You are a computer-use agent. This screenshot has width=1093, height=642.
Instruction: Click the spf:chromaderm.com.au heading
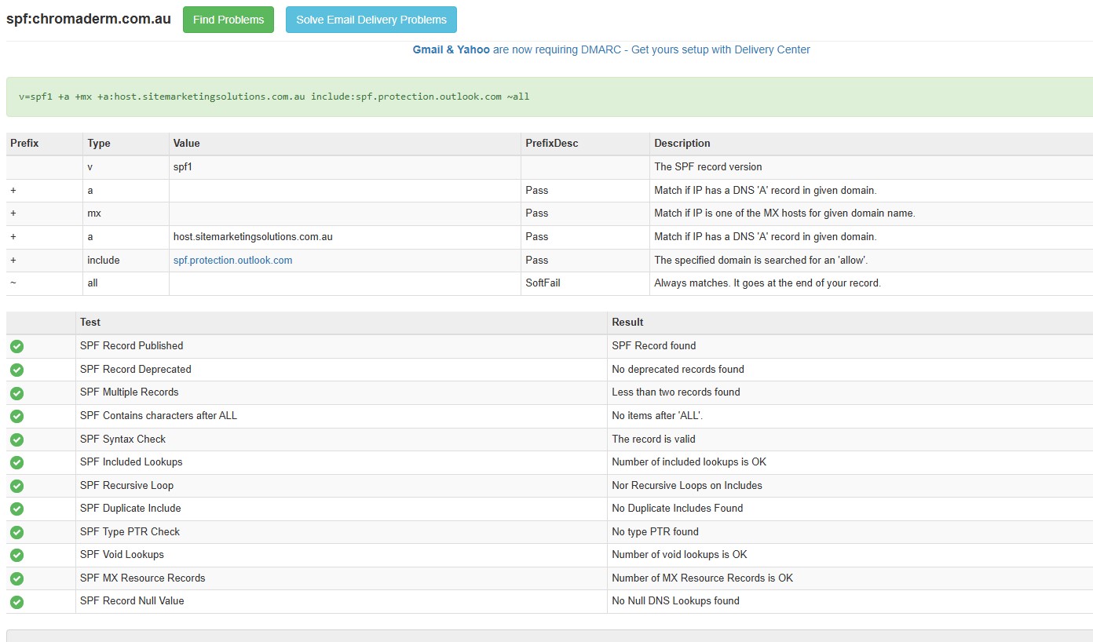click(x=89, y=20)
